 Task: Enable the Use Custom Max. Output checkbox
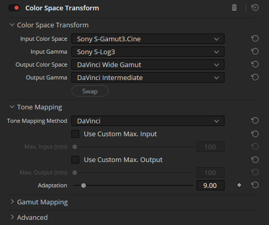[x=76, y=160]
